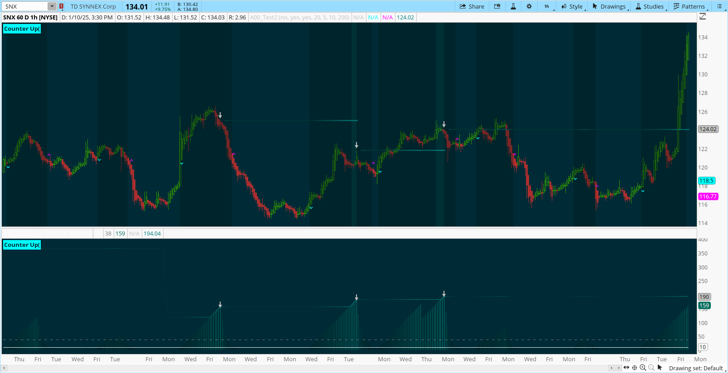Click the 124.02 price bubble on axis
This screenshot has width=728, height=373.
[708, 129]
